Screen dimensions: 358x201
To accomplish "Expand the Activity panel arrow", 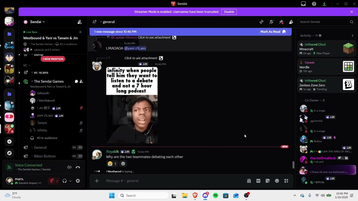I will [x=352, y=36].
